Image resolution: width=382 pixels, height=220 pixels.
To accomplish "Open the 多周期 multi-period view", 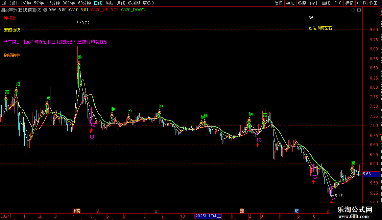I will pos(134,3).
